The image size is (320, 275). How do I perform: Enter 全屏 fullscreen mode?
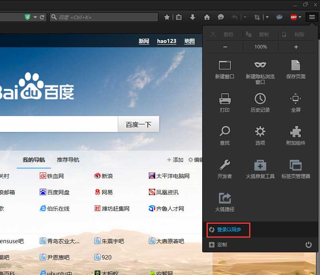pyautogui.click(x=296, y=103)
